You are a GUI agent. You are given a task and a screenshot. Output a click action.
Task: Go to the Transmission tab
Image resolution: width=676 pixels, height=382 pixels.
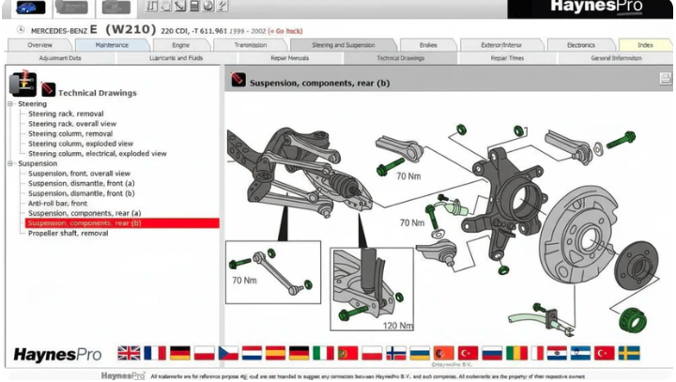click(251, 45)
